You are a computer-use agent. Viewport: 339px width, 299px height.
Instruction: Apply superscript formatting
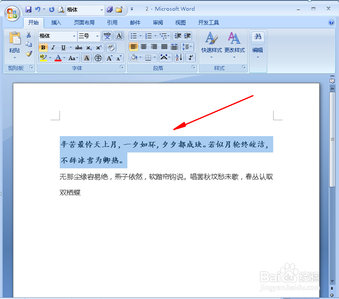coord(98,47)
